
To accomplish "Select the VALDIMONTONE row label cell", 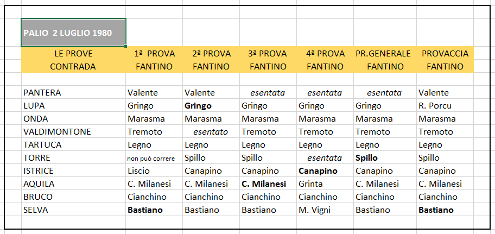I will click(x=74, y=132).
